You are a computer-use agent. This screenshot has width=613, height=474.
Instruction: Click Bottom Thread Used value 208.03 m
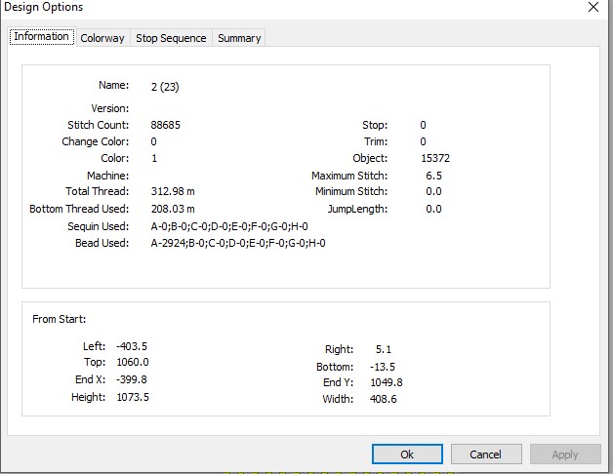click(173, 209)
